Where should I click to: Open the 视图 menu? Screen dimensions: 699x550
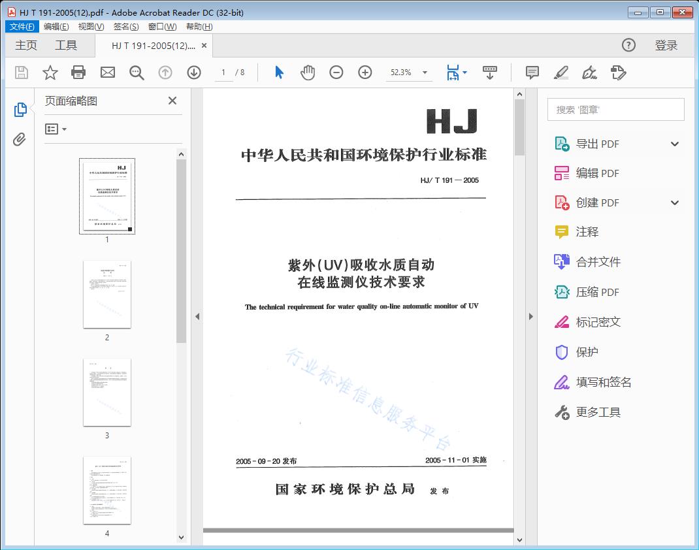point(91,27)
